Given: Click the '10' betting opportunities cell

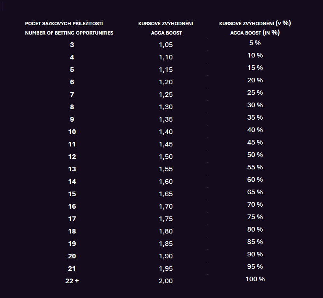Looking at the screenshot, I should (72, 132).
